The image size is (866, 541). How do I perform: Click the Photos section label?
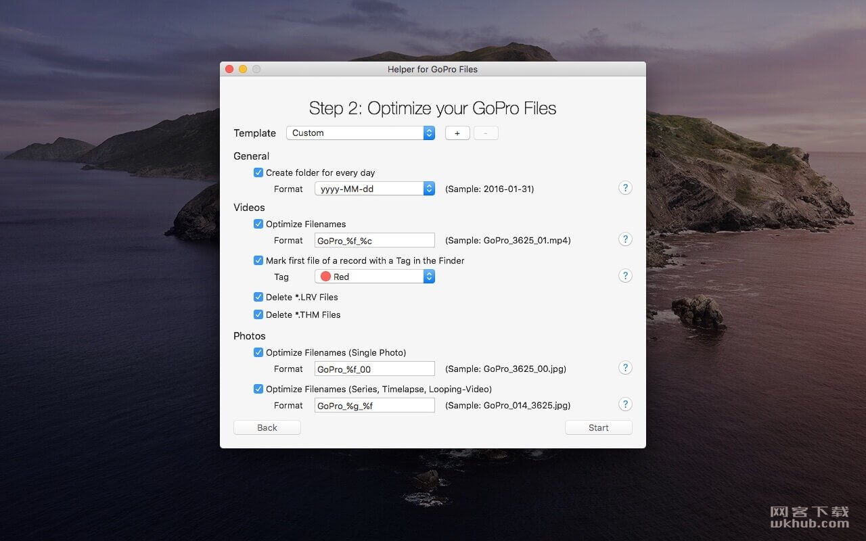(x=250, y=335)
